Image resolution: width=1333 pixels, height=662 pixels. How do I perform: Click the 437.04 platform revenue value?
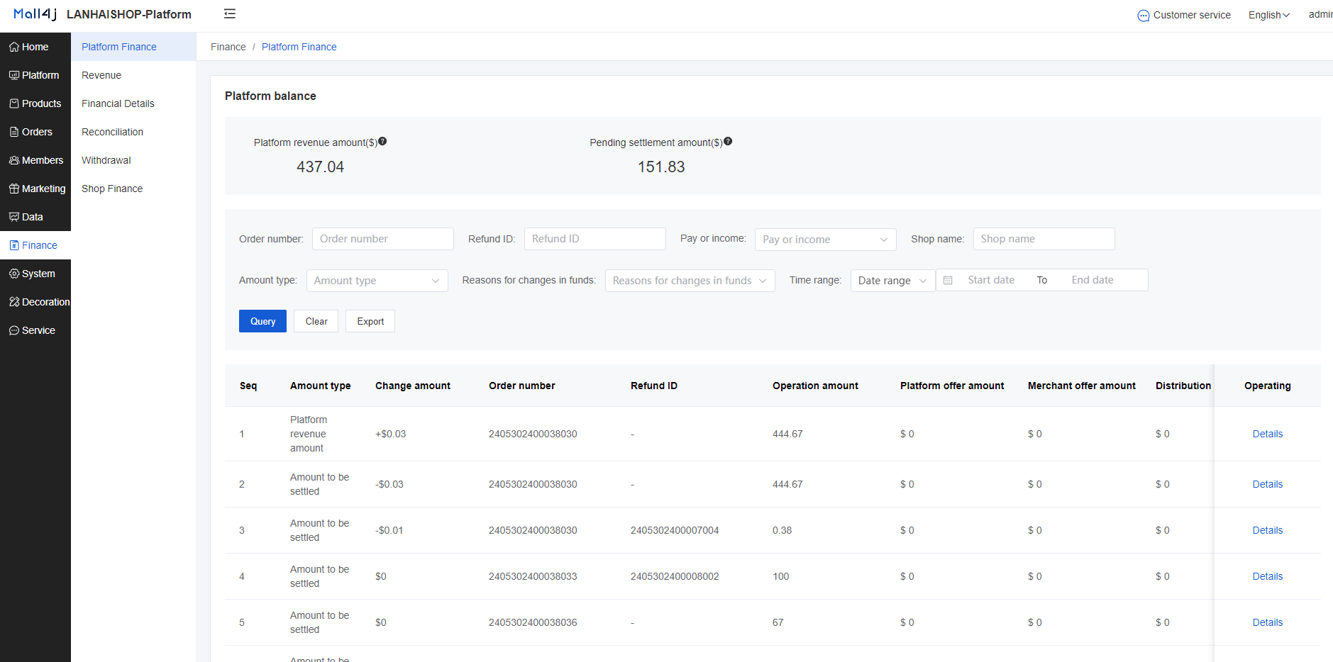(321, 167)
